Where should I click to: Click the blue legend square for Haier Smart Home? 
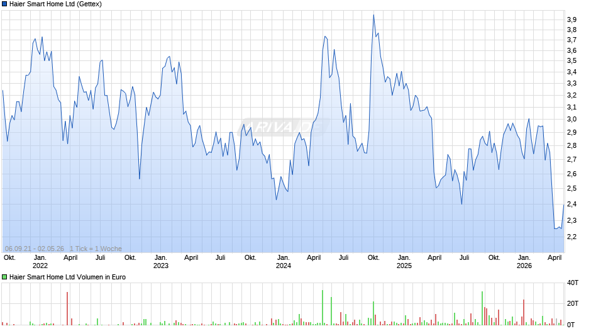[x=4, y=4]
